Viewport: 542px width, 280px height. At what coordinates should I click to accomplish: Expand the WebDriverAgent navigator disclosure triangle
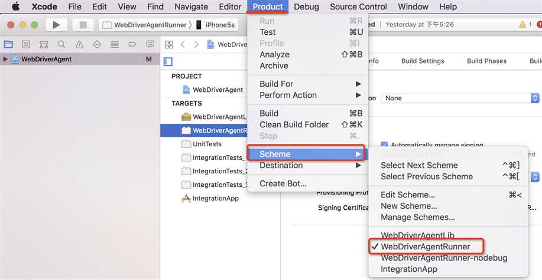pyautogui.click(x=5, y=59)
